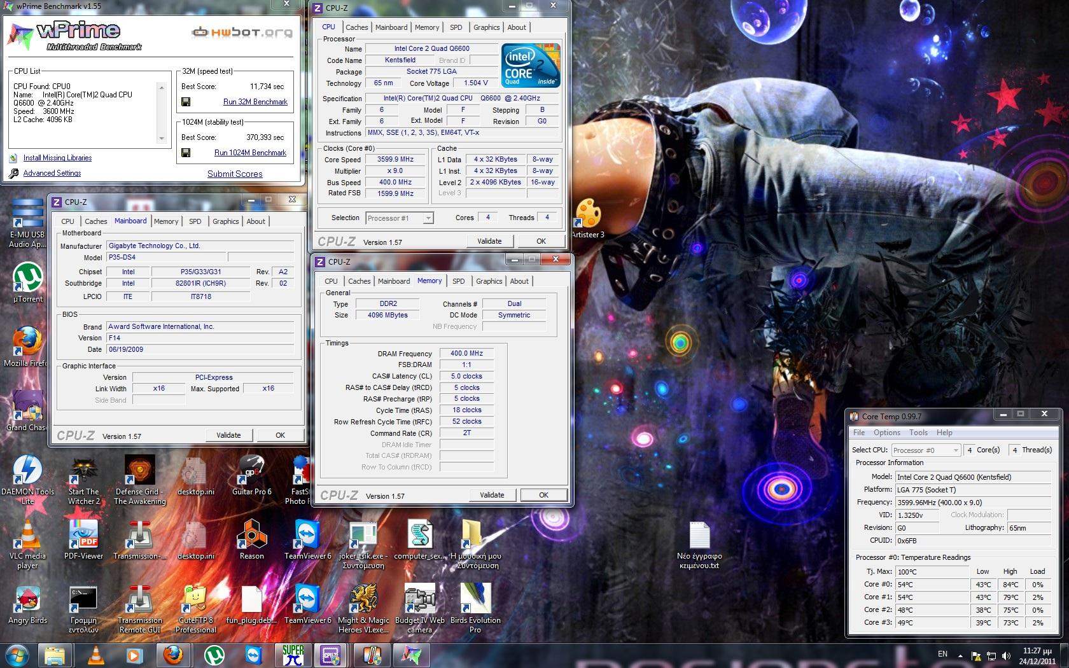Click the mainboard Model field P35-DS4
This screenshot has width=1069, height=668.
pyautogui.click(x=166, y=258)
